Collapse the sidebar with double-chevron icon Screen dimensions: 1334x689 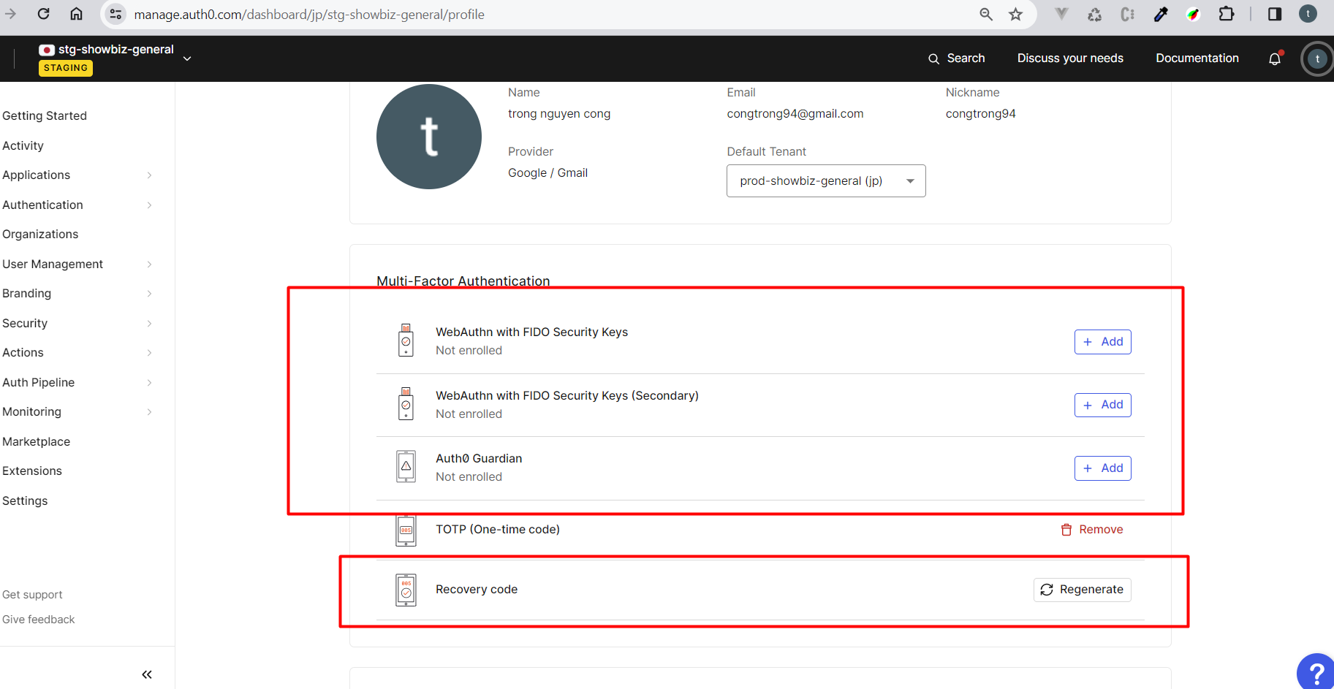click(x=147, y=674)
